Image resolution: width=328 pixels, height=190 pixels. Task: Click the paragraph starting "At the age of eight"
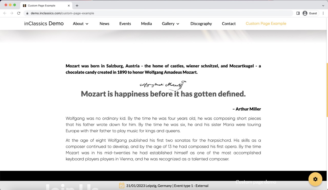pos(163,150)
